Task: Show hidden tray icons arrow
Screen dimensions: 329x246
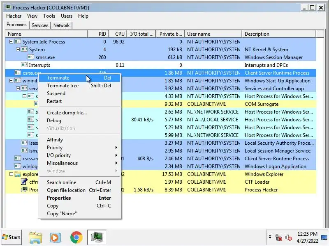Action: coord(270,237)
